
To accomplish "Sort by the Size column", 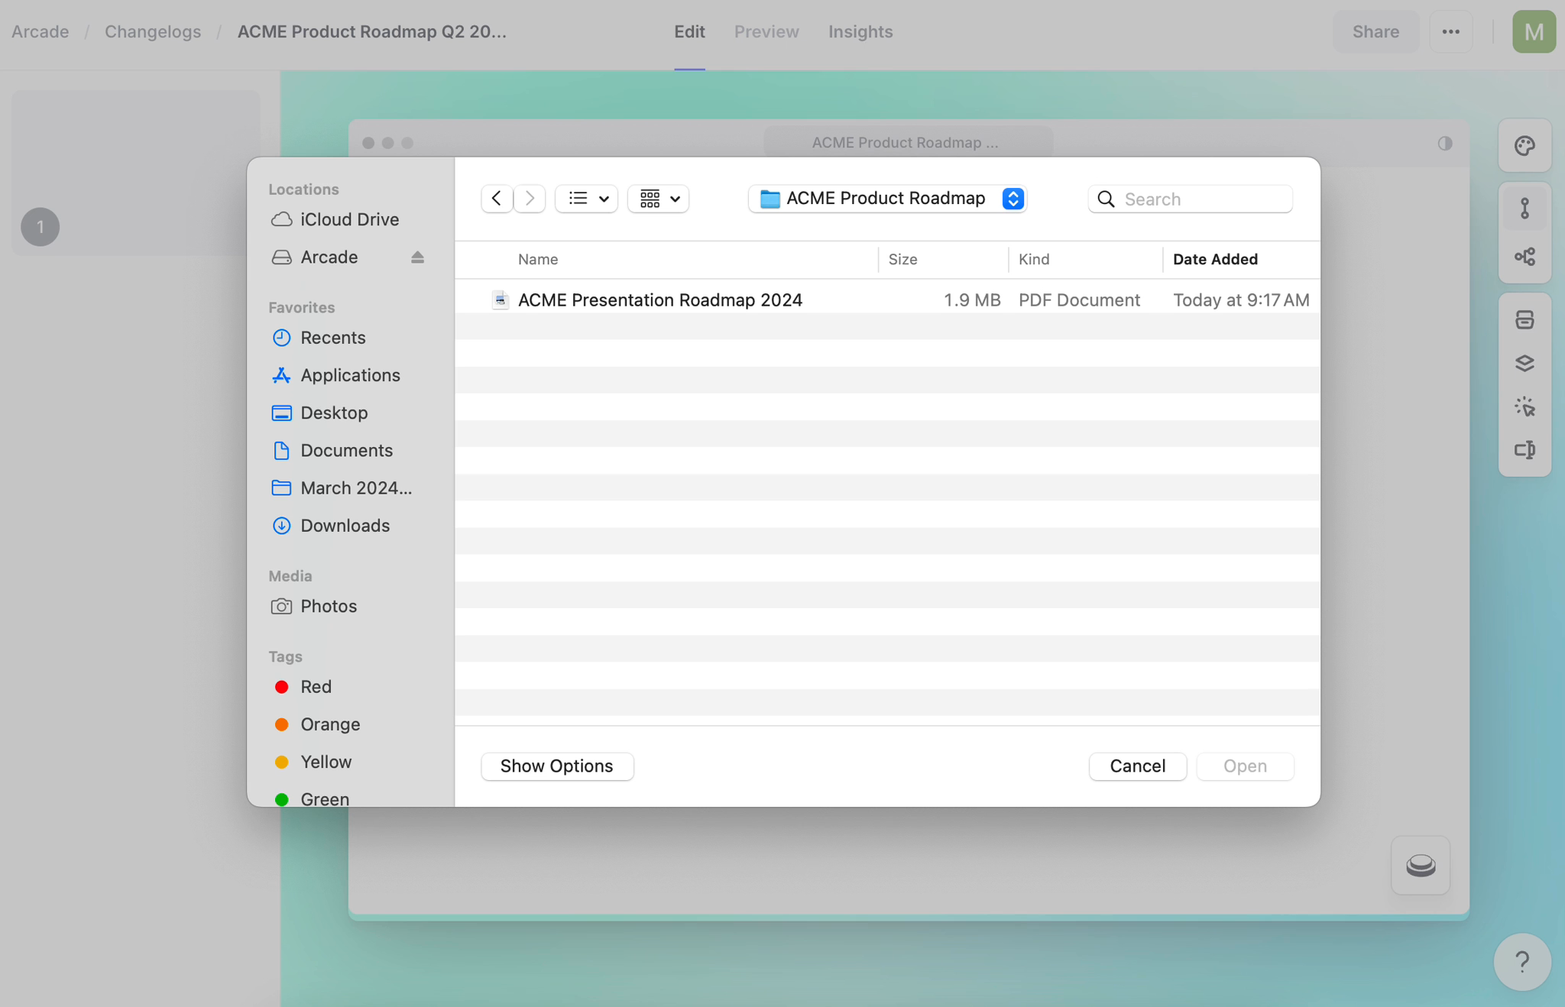I will tap(902, 259).
